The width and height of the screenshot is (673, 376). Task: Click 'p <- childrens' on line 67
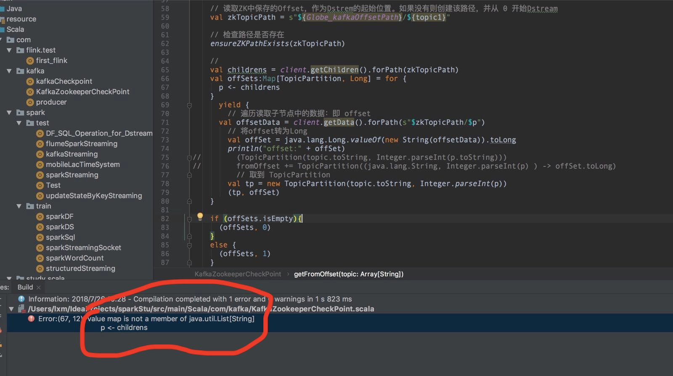coord(249,88)
